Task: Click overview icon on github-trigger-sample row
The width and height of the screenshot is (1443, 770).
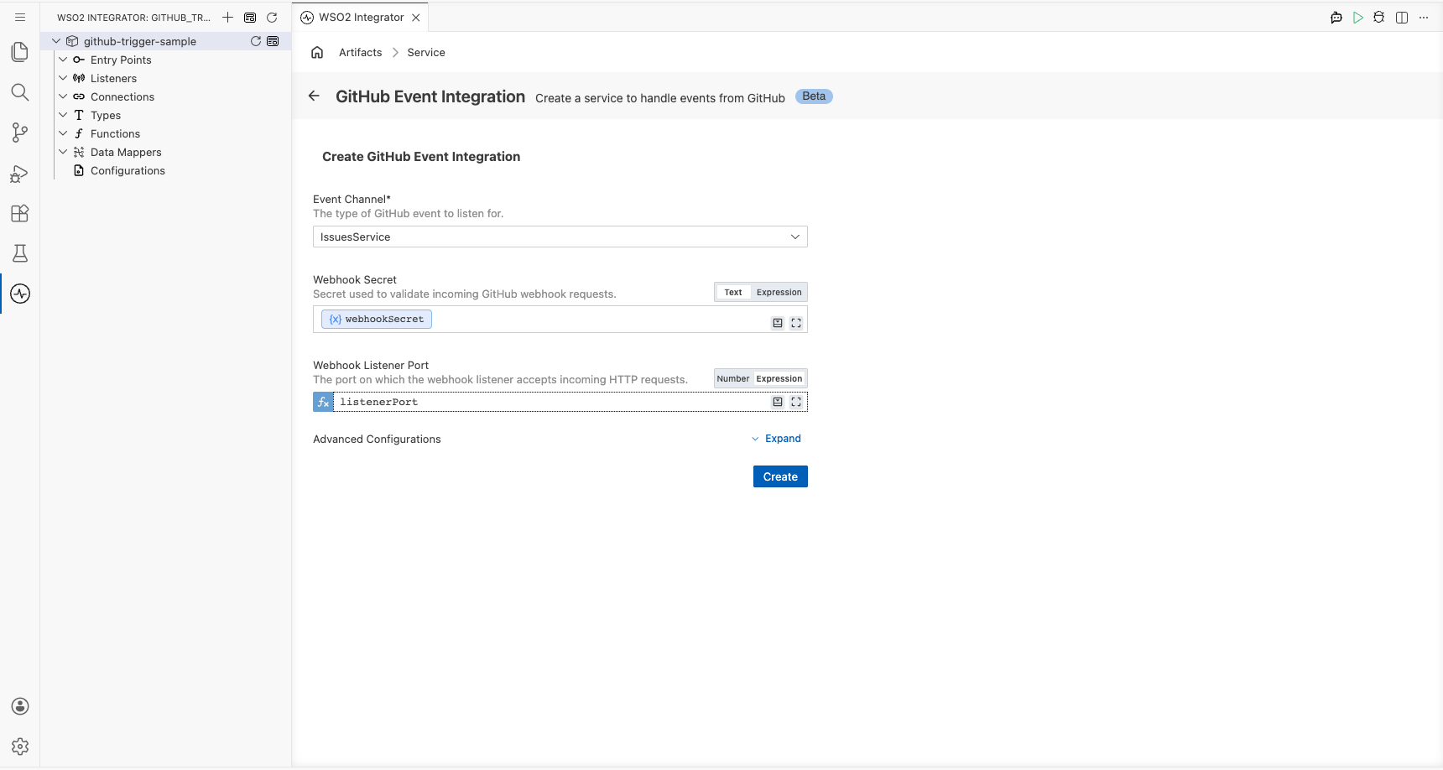Action: (x=273, y=41)
